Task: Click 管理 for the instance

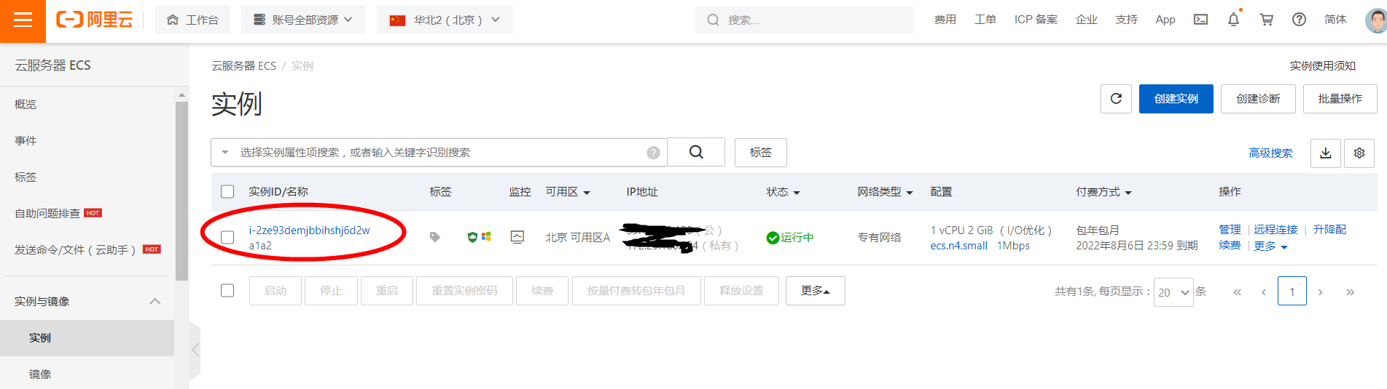Action: [1230, 229]
